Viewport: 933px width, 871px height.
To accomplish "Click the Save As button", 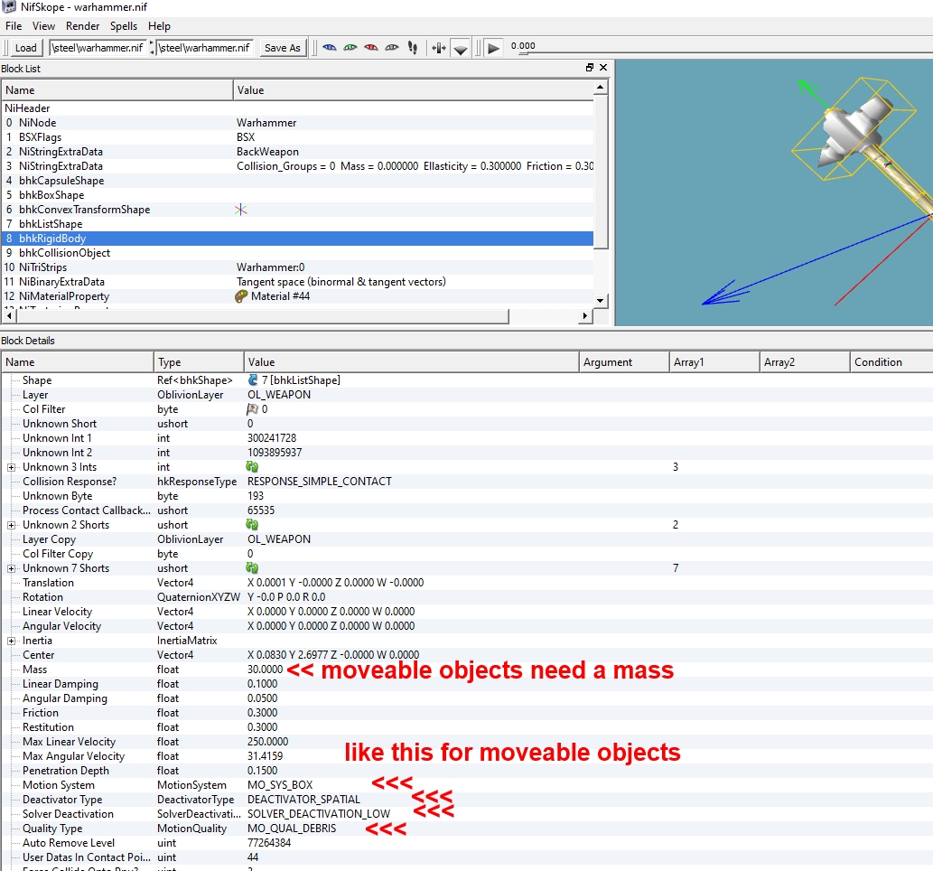I will [x=283, y=48].
